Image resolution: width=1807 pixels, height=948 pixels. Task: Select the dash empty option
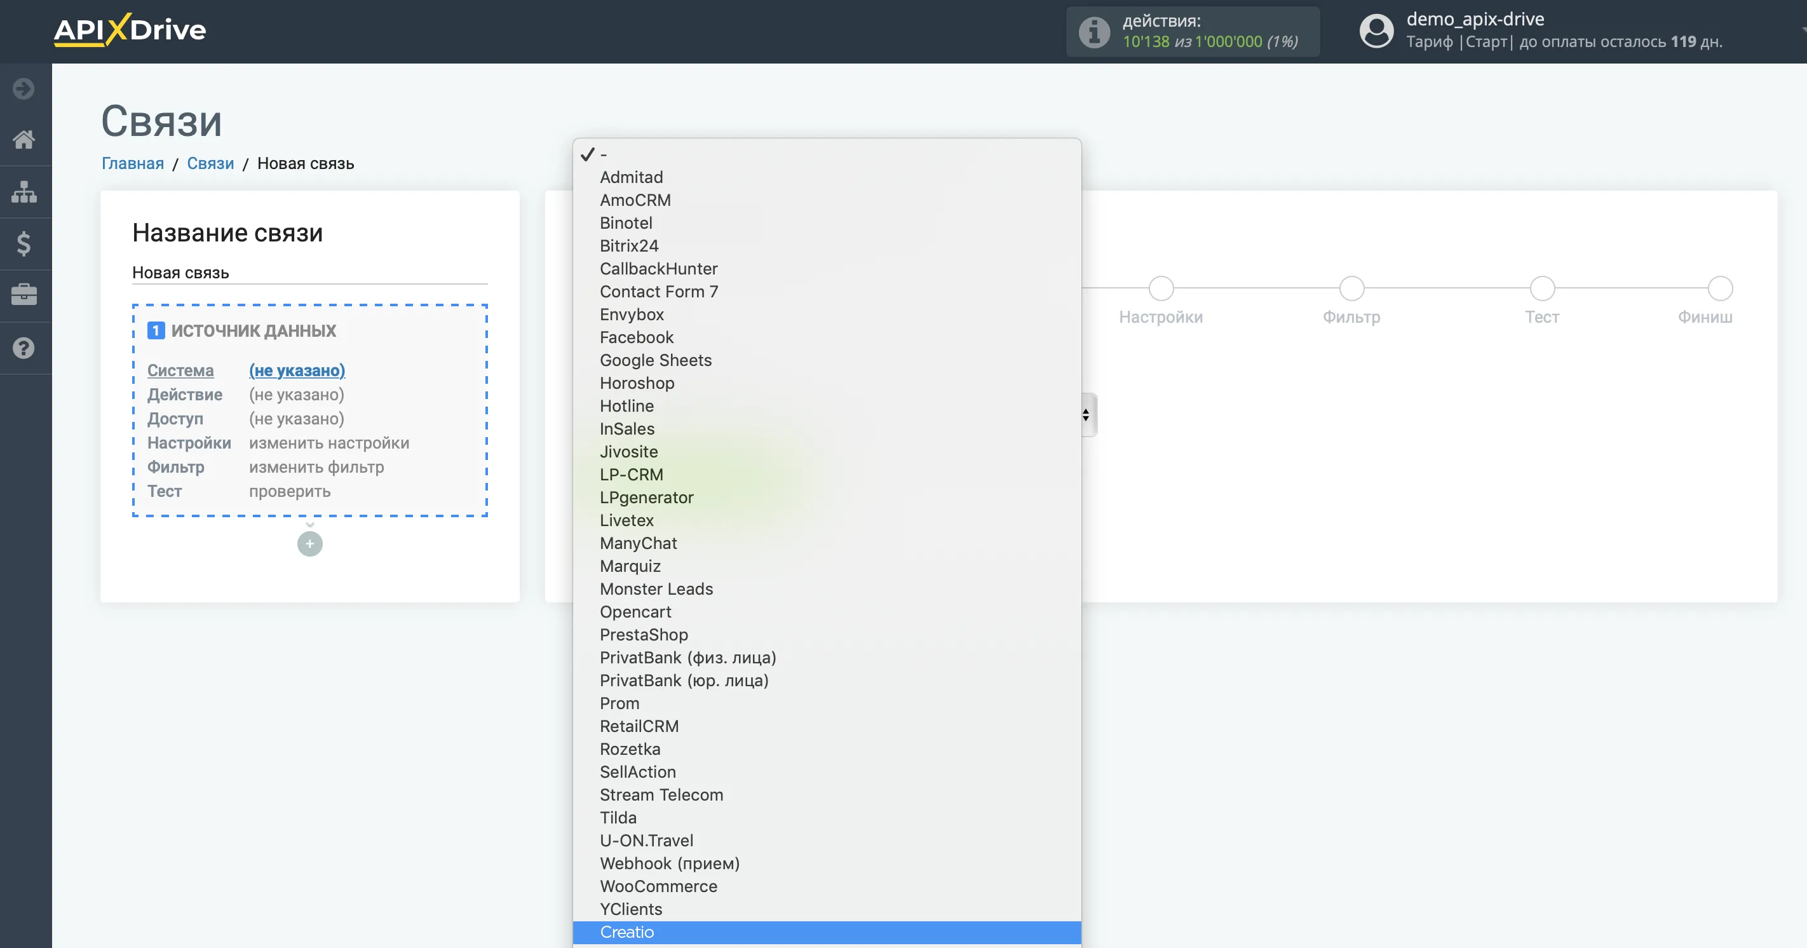827,154
